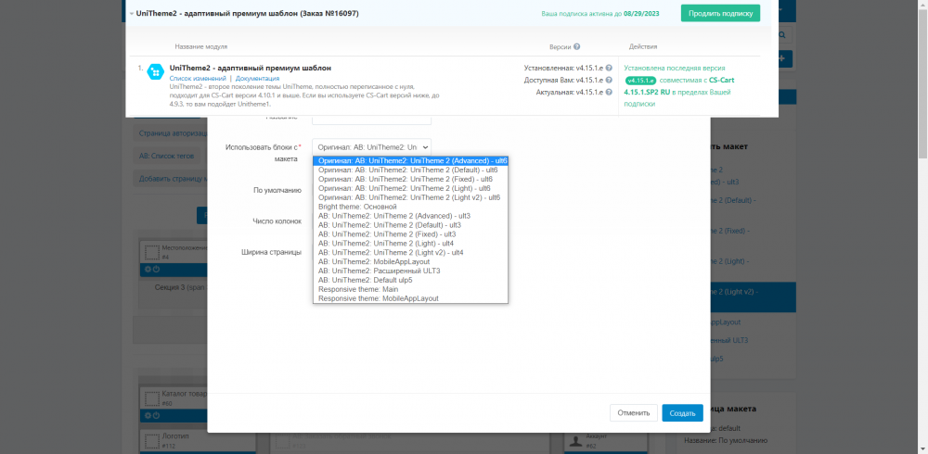Choose Оригинал UniTheme 2 (Default) - ult6 option
The image size is (928, 454).
(x=407, y=170)
